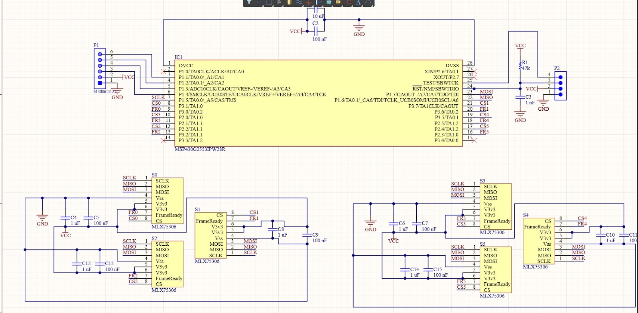Select capacitor C5 100 nF
The width and height of the screenshot is (638, 313).
click(x=89, y=218)
